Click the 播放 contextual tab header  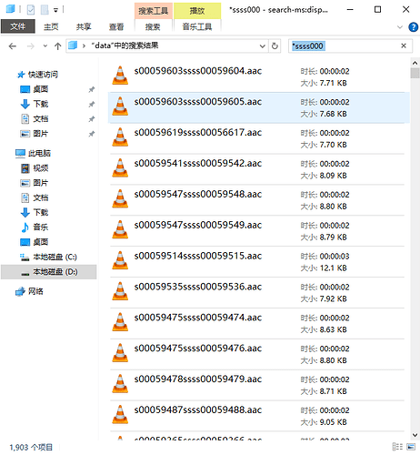[x=197, y=11]
